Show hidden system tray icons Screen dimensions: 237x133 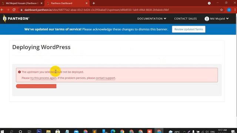tap(184, 132)
